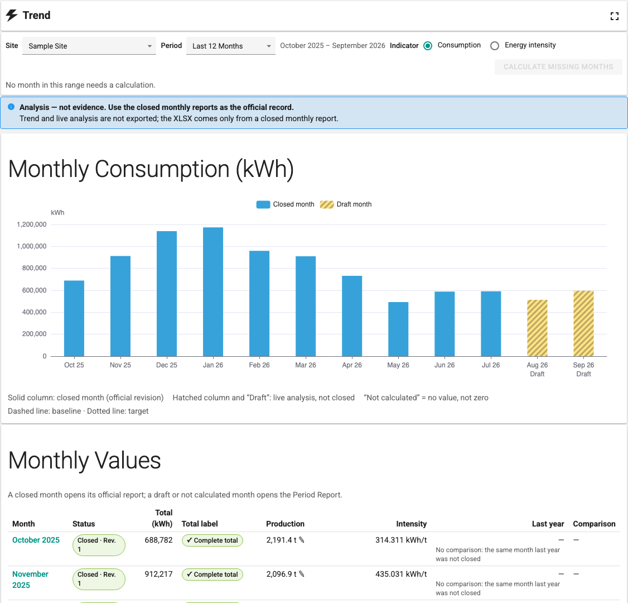The height and width of the screenshot is (603, 628).
Task: Click the text No month in this range needs a calculation
Action: tap(80, 85)
